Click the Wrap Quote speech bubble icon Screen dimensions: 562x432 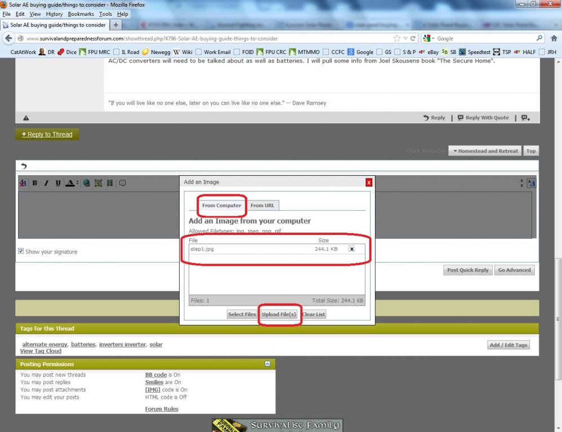(x=122, y=182)
